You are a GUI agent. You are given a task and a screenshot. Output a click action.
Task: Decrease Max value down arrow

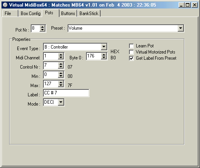61,86
